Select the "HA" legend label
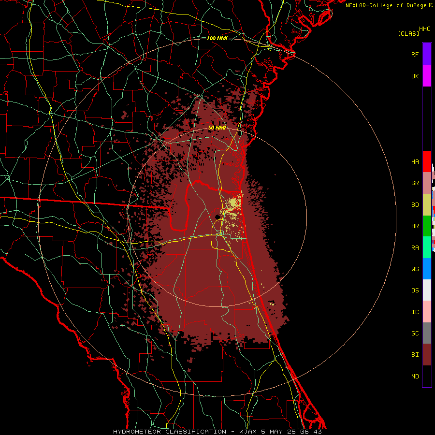The height and width of the screenshot is (435, 435). (415, 162)
